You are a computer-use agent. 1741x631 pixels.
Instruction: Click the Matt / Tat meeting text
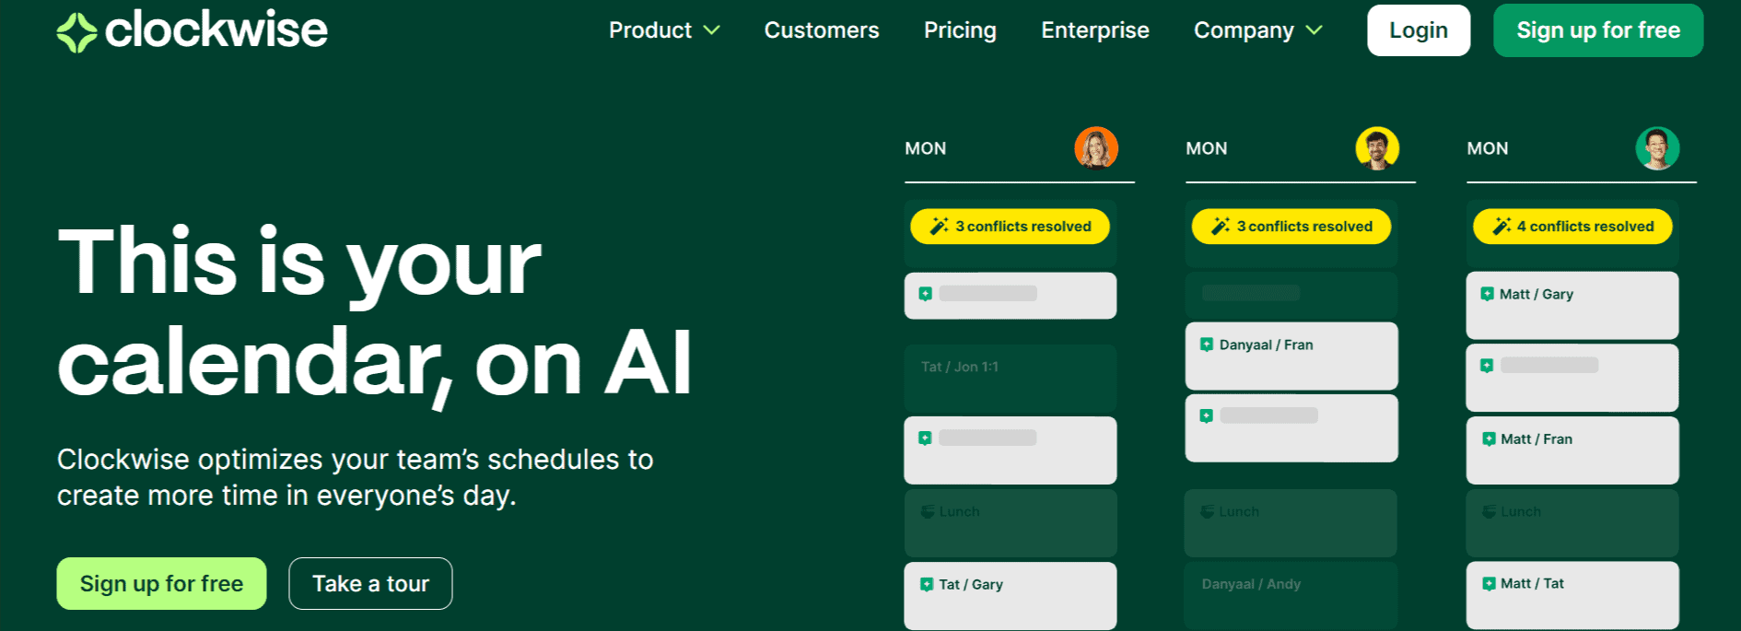click(1532, 584)
